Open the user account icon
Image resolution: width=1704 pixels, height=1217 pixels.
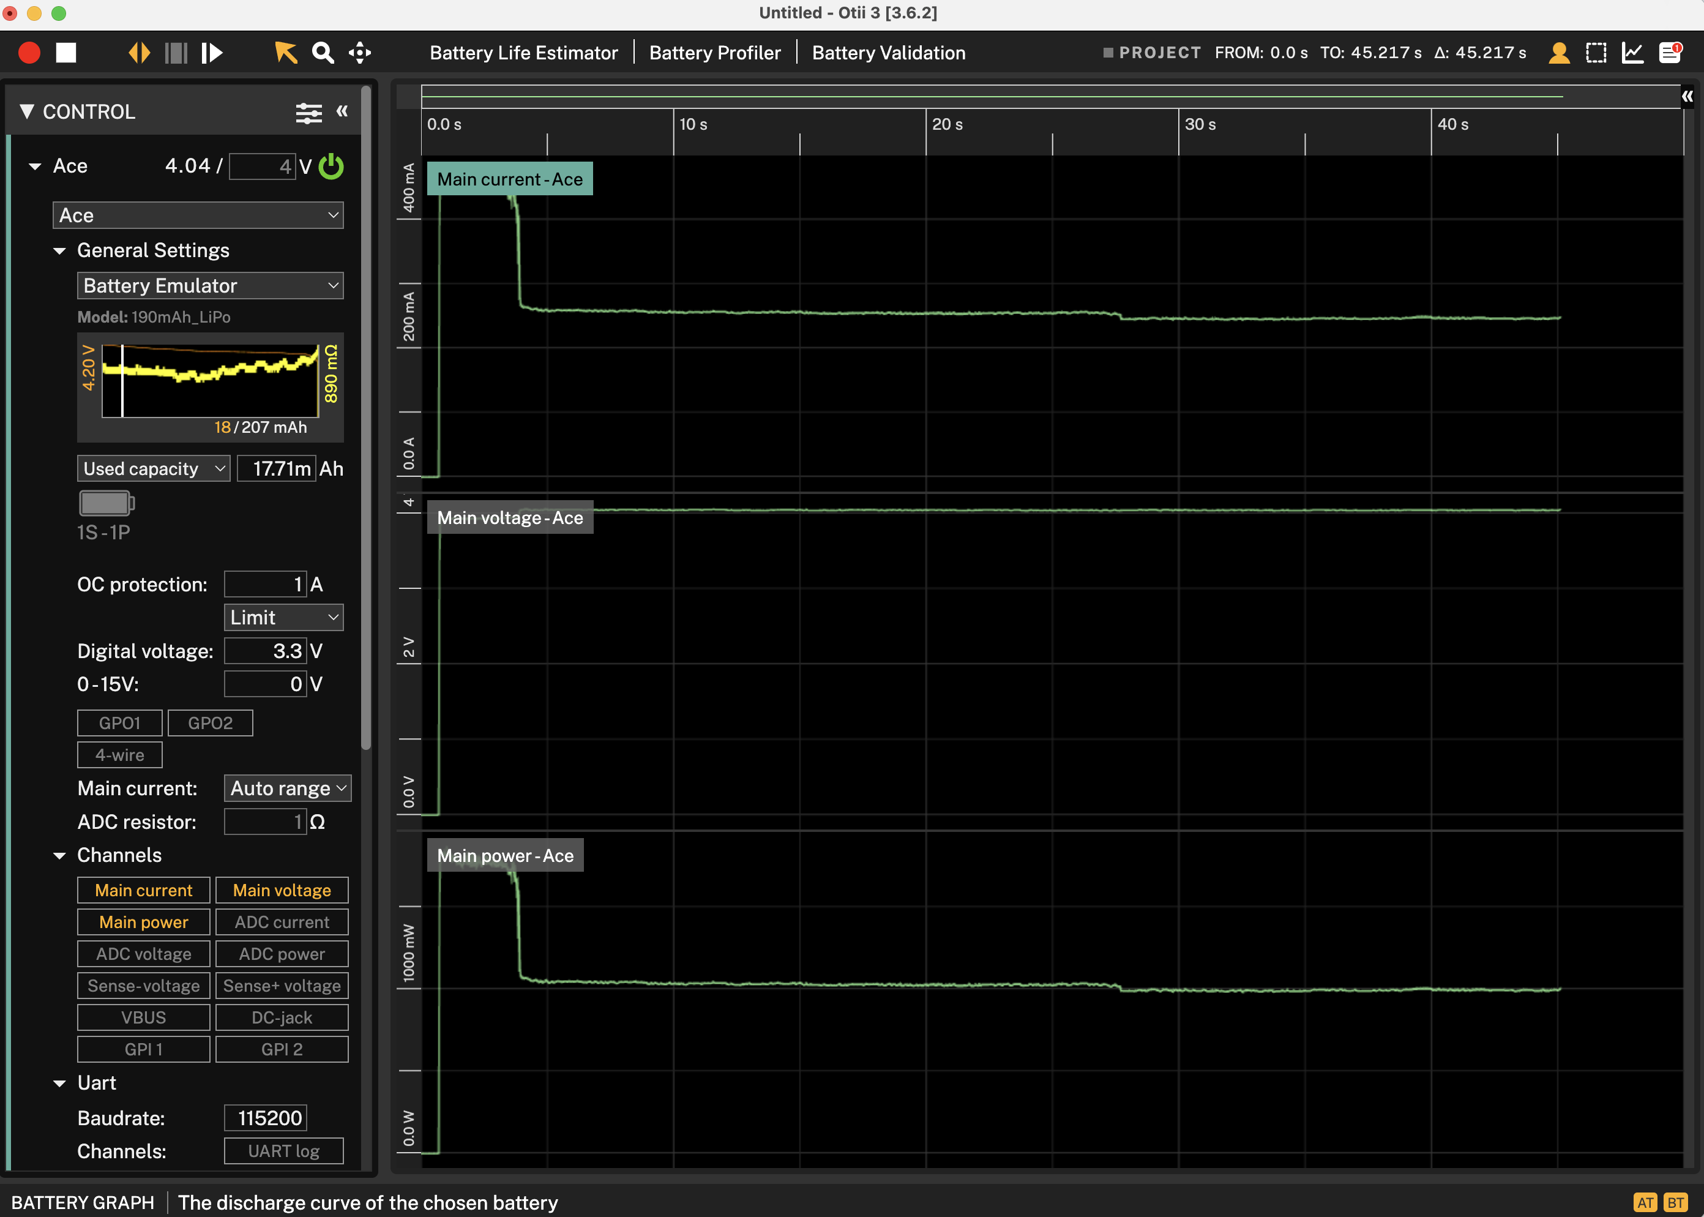click(1560, 53)
